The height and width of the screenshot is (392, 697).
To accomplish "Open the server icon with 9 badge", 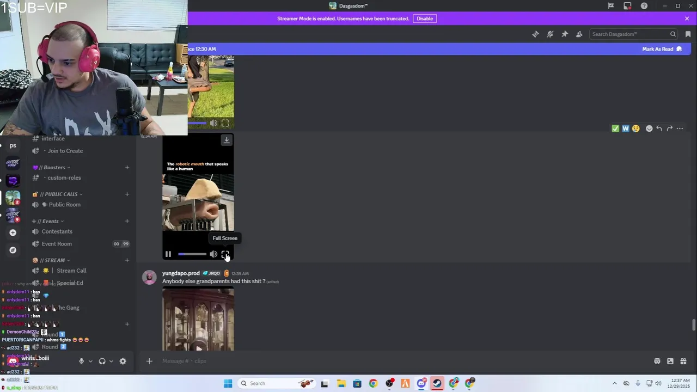I will pos(13,215).
